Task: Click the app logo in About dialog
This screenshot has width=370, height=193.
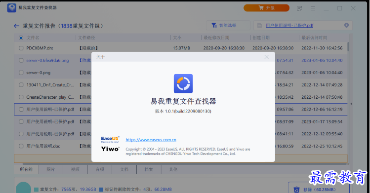Action: (x=183, y=83)
